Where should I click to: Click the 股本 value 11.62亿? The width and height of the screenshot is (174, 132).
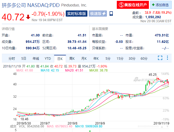tap(163, 42)
